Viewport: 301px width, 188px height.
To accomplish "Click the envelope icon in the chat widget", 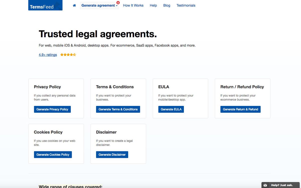I will coord(265,185).
